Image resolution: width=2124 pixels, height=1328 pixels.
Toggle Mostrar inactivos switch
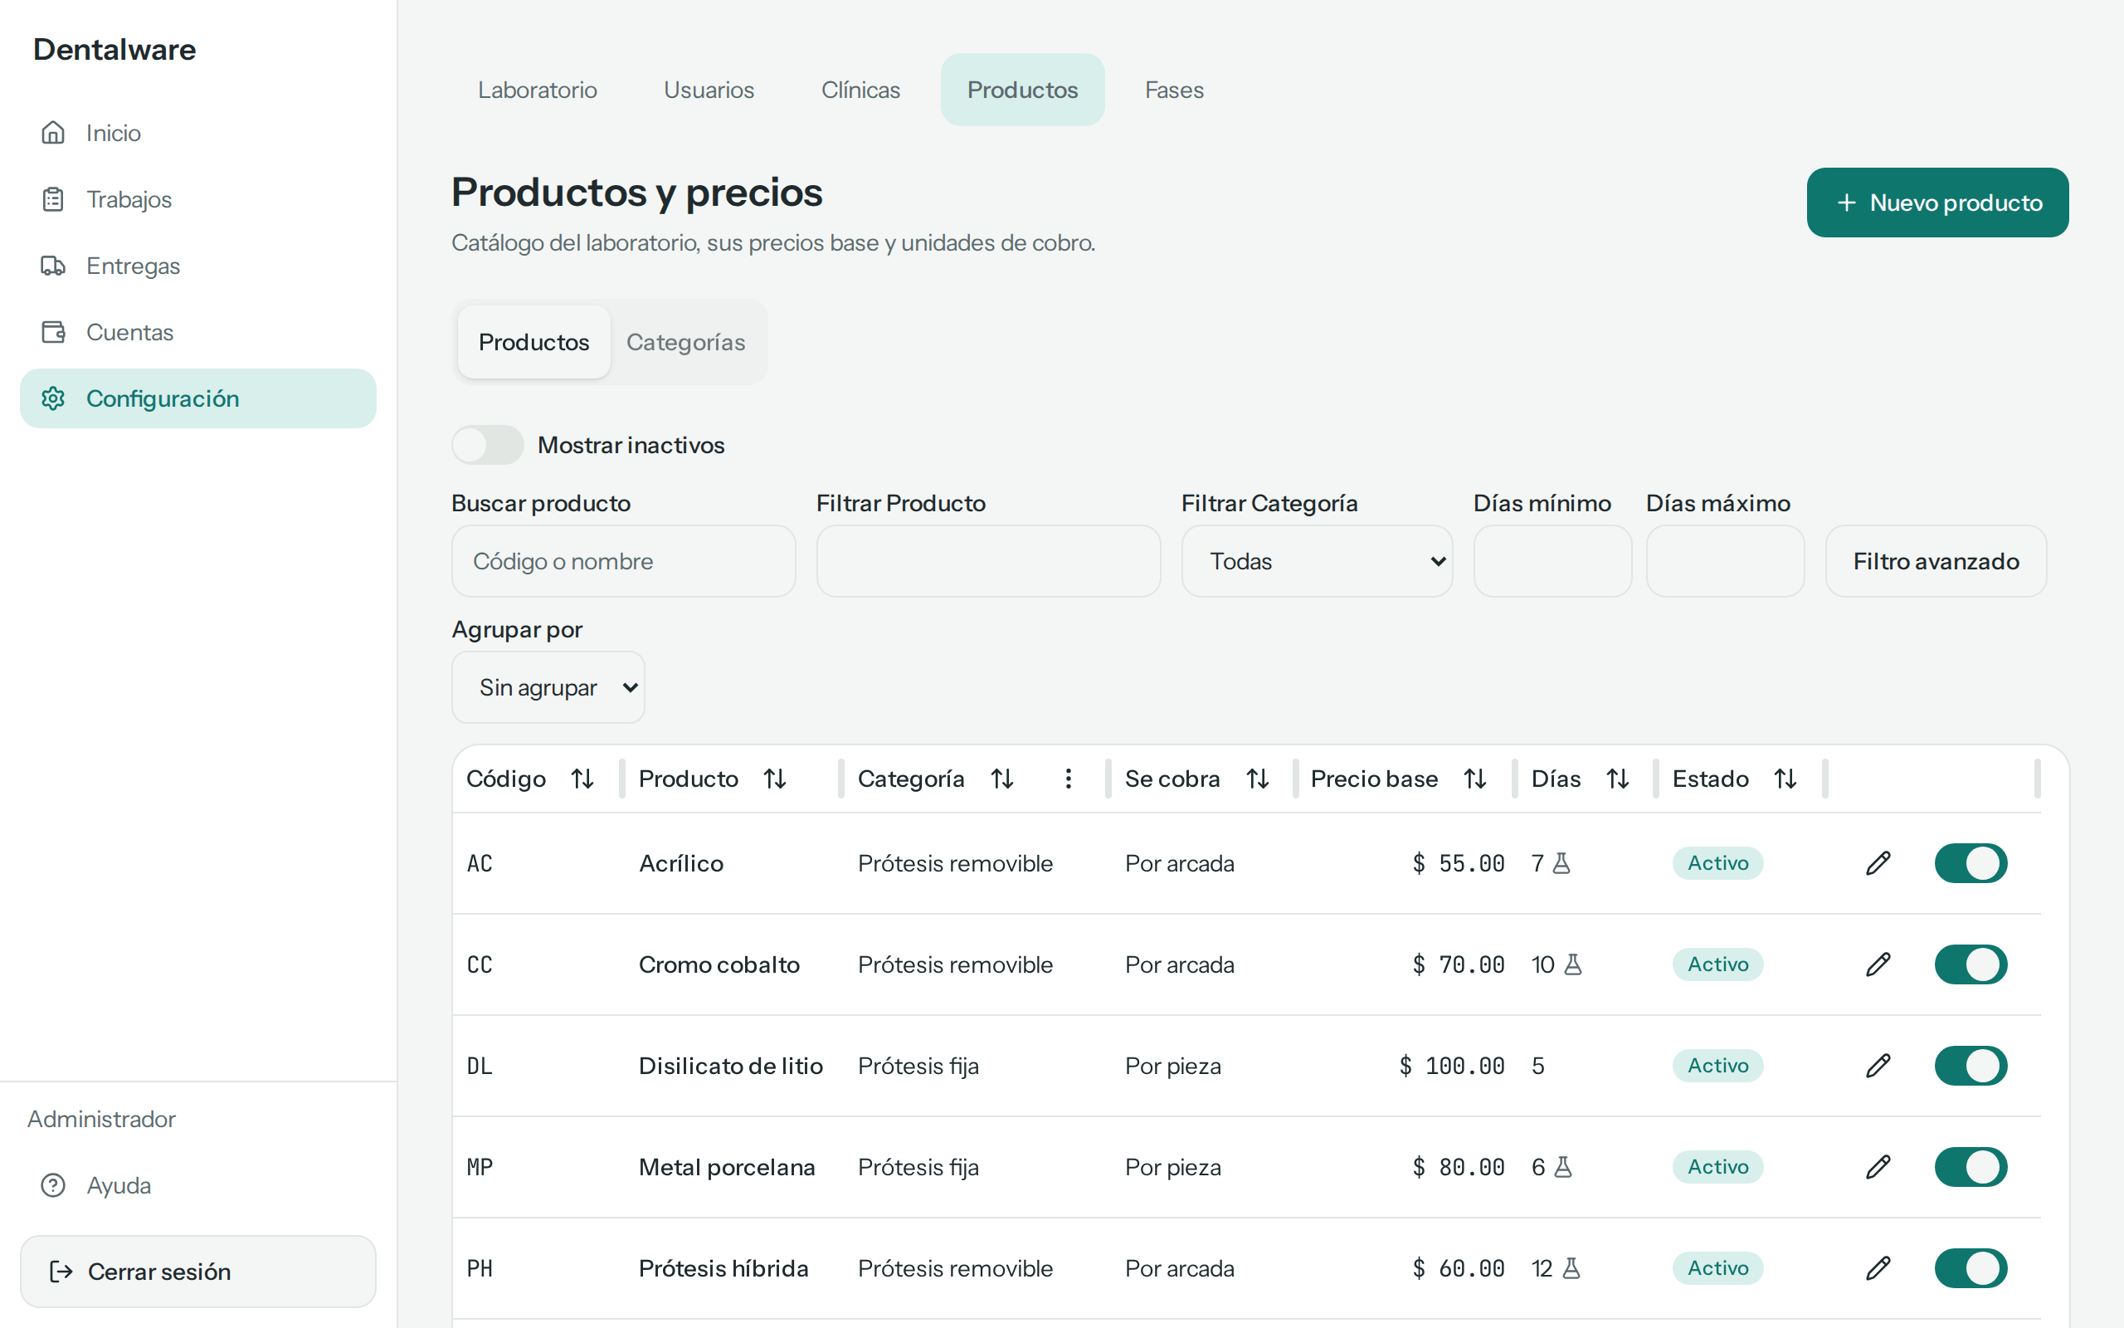488,446
